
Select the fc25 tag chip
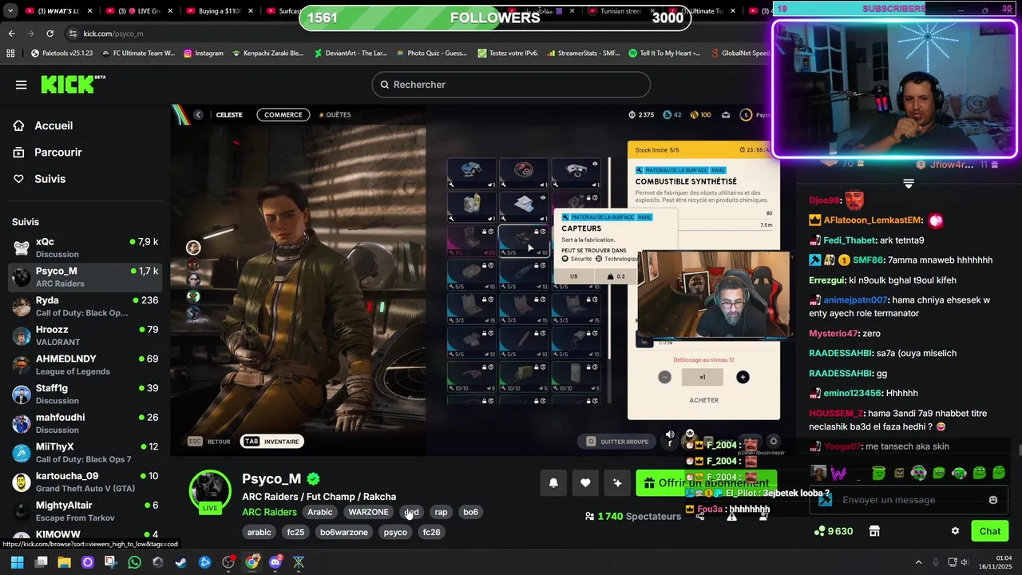(x=295, y=532)
